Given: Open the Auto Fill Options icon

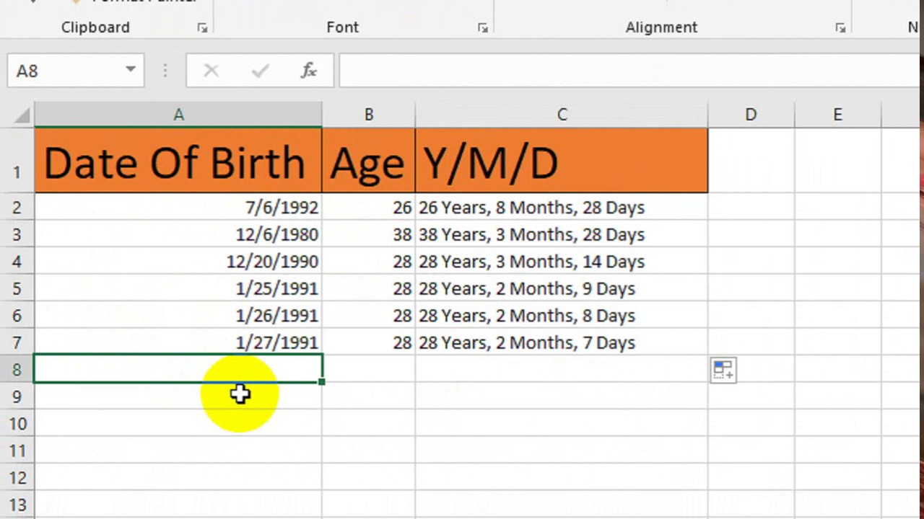Looking at the screenshot, I should click(723, 371).
